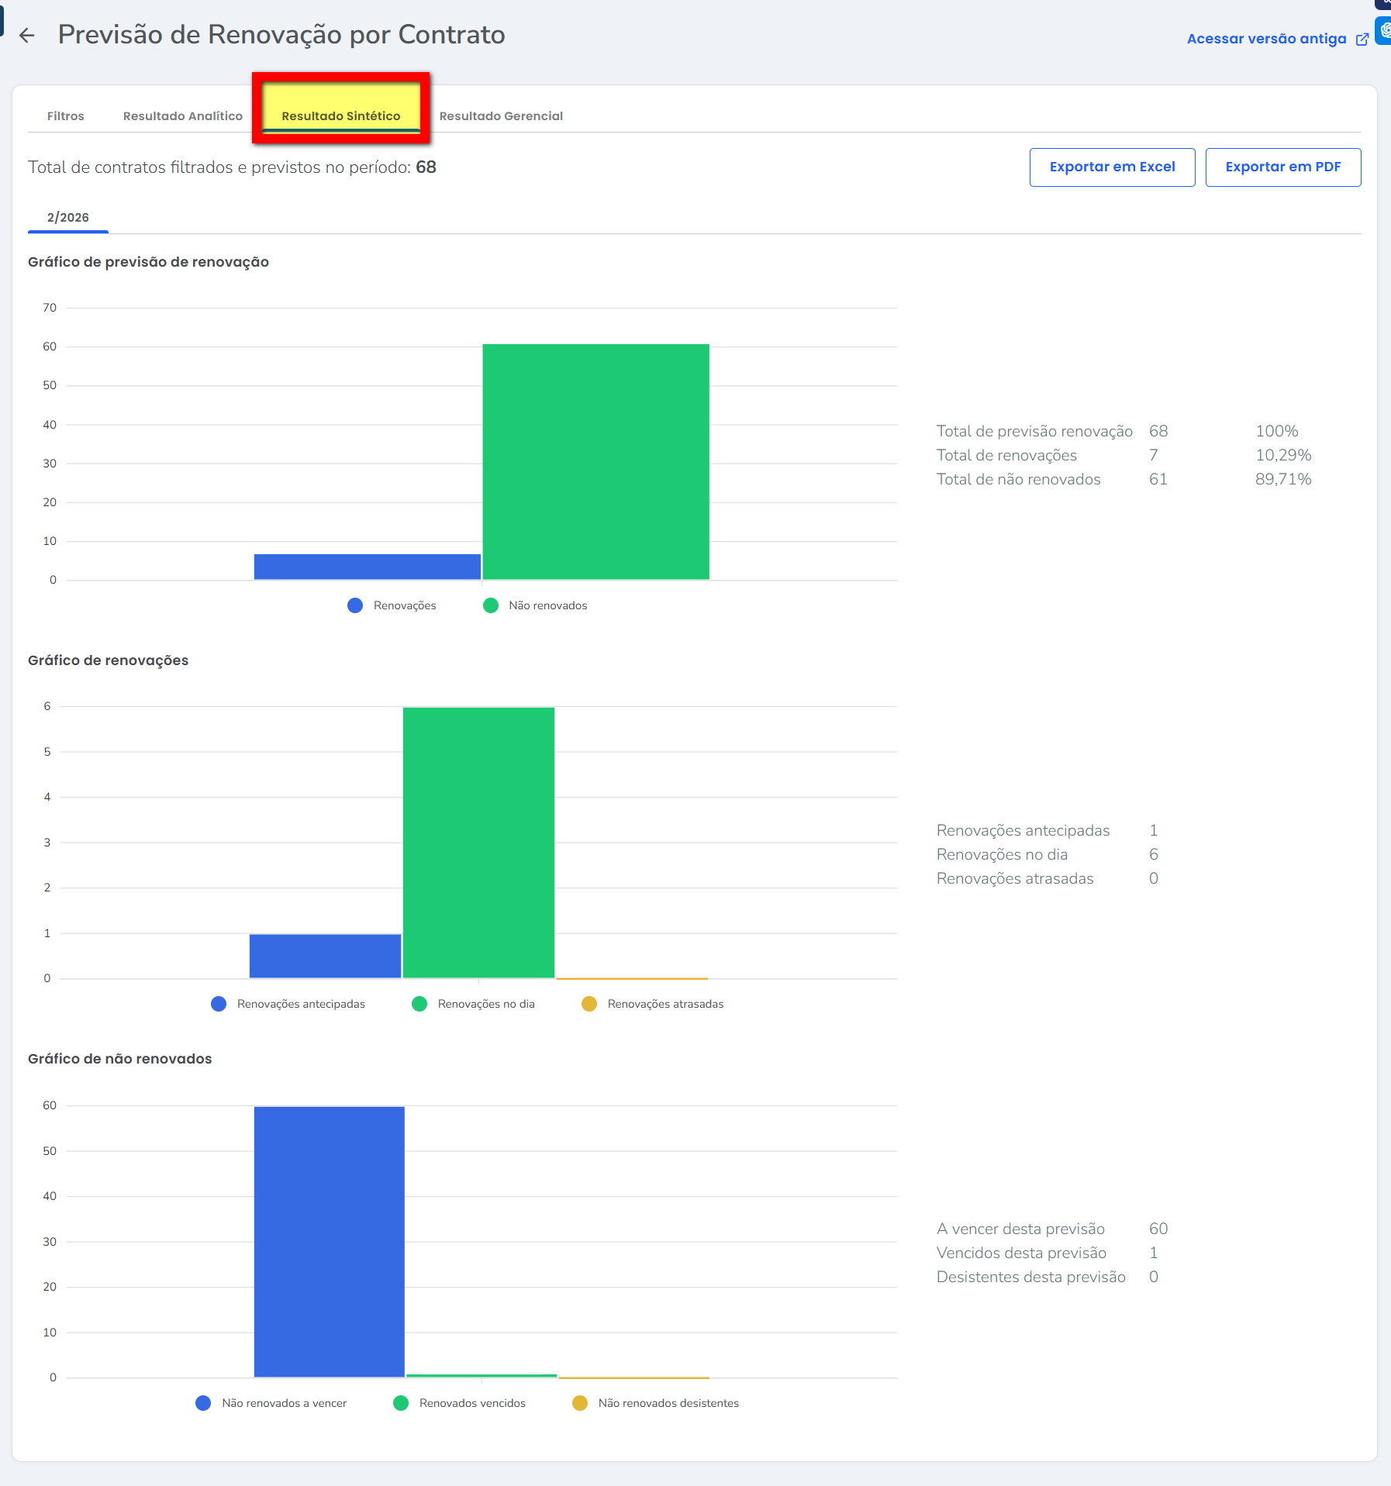
Task: Select the 2/2026 period tab
Action: (67, 218)
